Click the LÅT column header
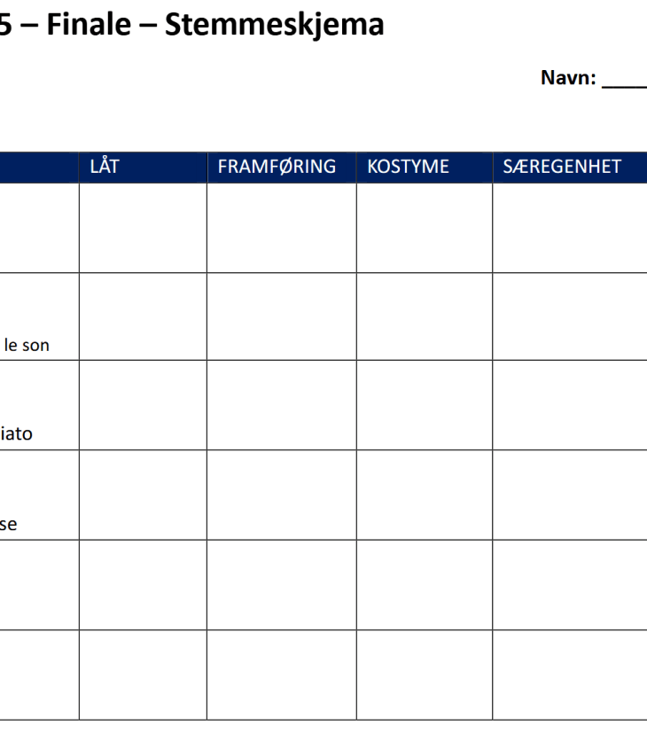This screenshot has width=647, height=741. [105, 167]
